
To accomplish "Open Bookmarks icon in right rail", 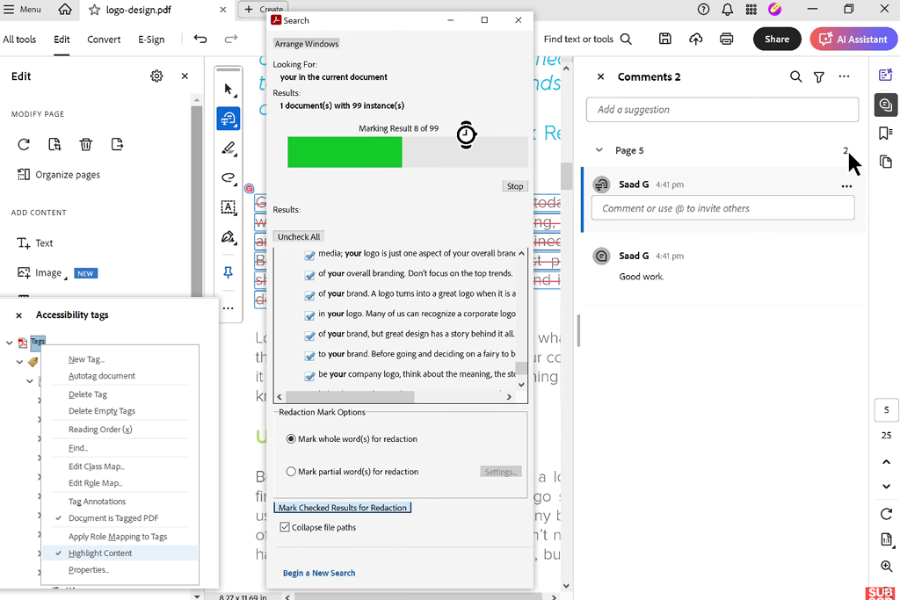I will coord(886,133).
